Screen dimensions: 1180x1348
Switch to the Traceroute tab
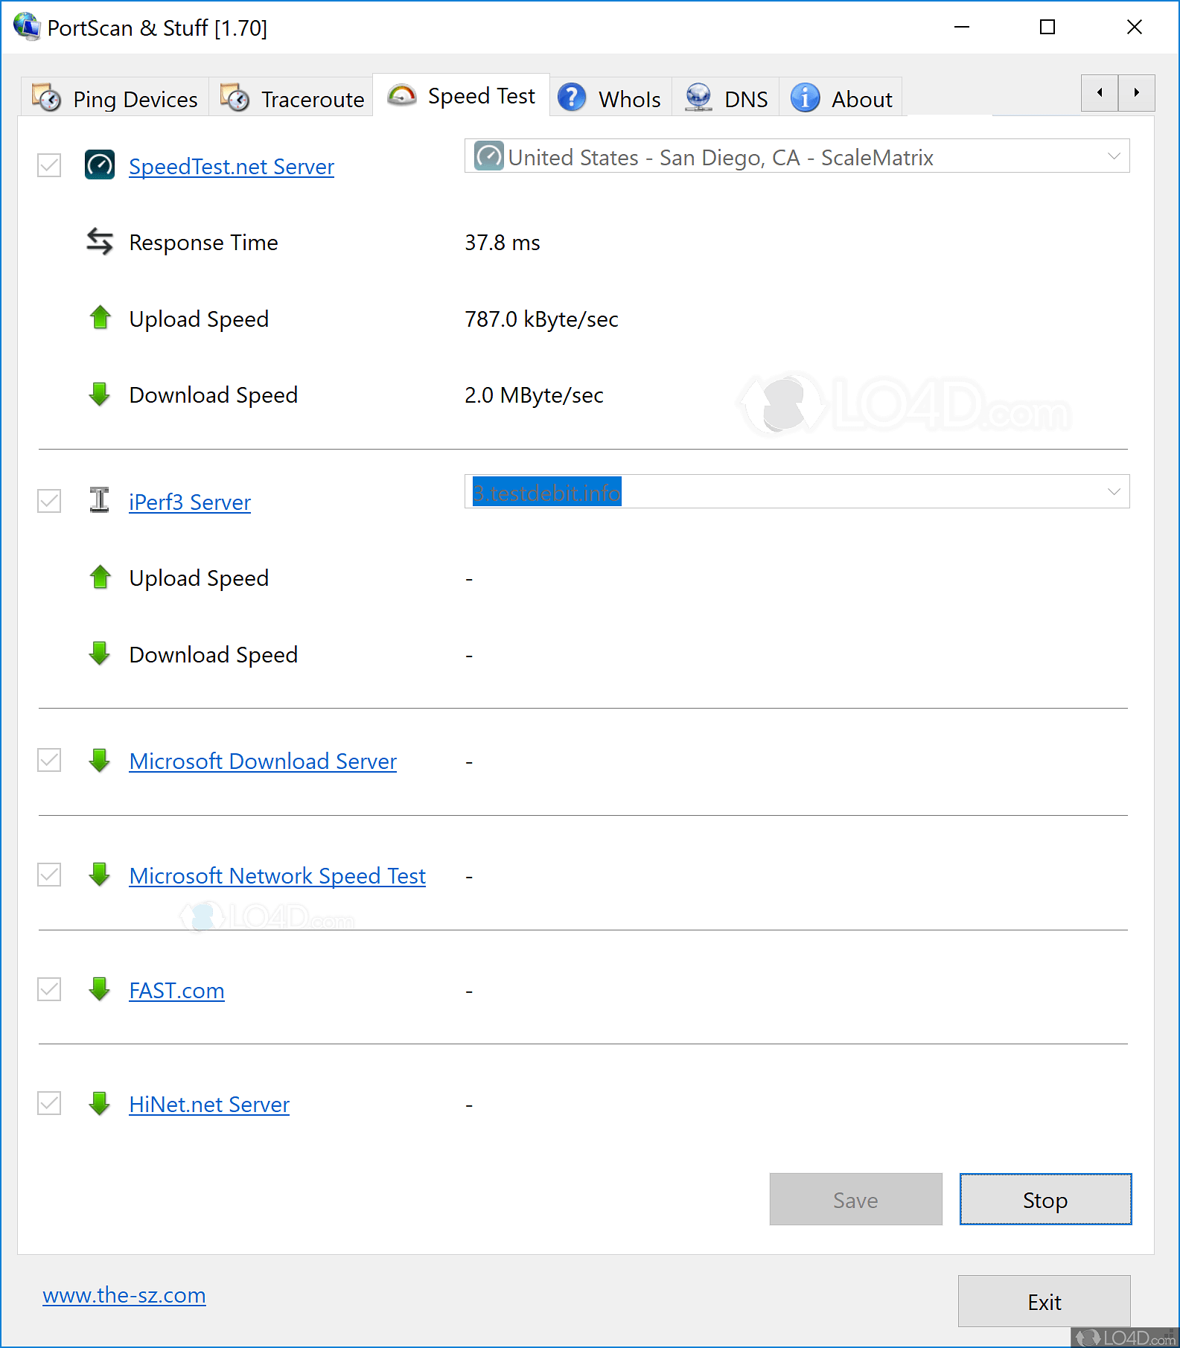click(292, 98)
